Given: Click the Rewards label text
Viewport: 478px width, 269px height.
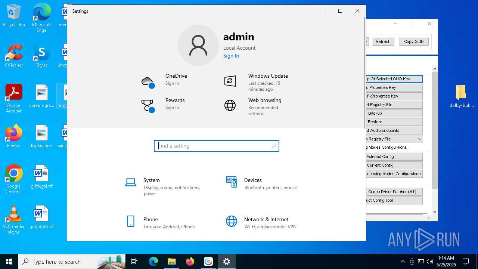Looking at the screenshot, I should click(175, 100).
